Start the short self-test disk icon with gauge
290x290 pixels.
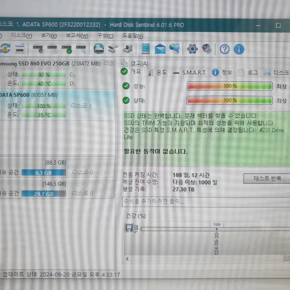pos(38,49)
